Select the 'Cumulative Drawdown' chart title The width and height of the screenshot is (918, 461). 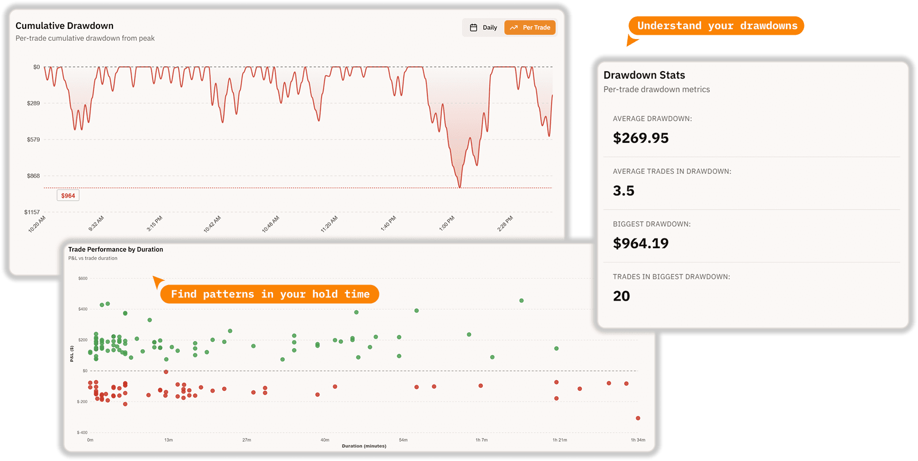64,26
